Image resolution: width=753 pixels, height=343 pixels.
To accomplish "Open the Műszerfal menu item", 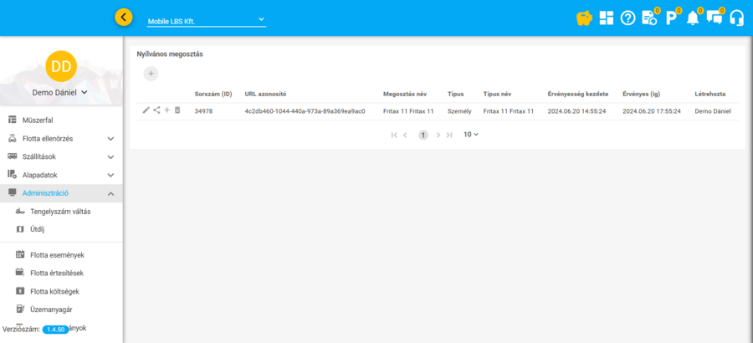I will [x=38, y=120].
